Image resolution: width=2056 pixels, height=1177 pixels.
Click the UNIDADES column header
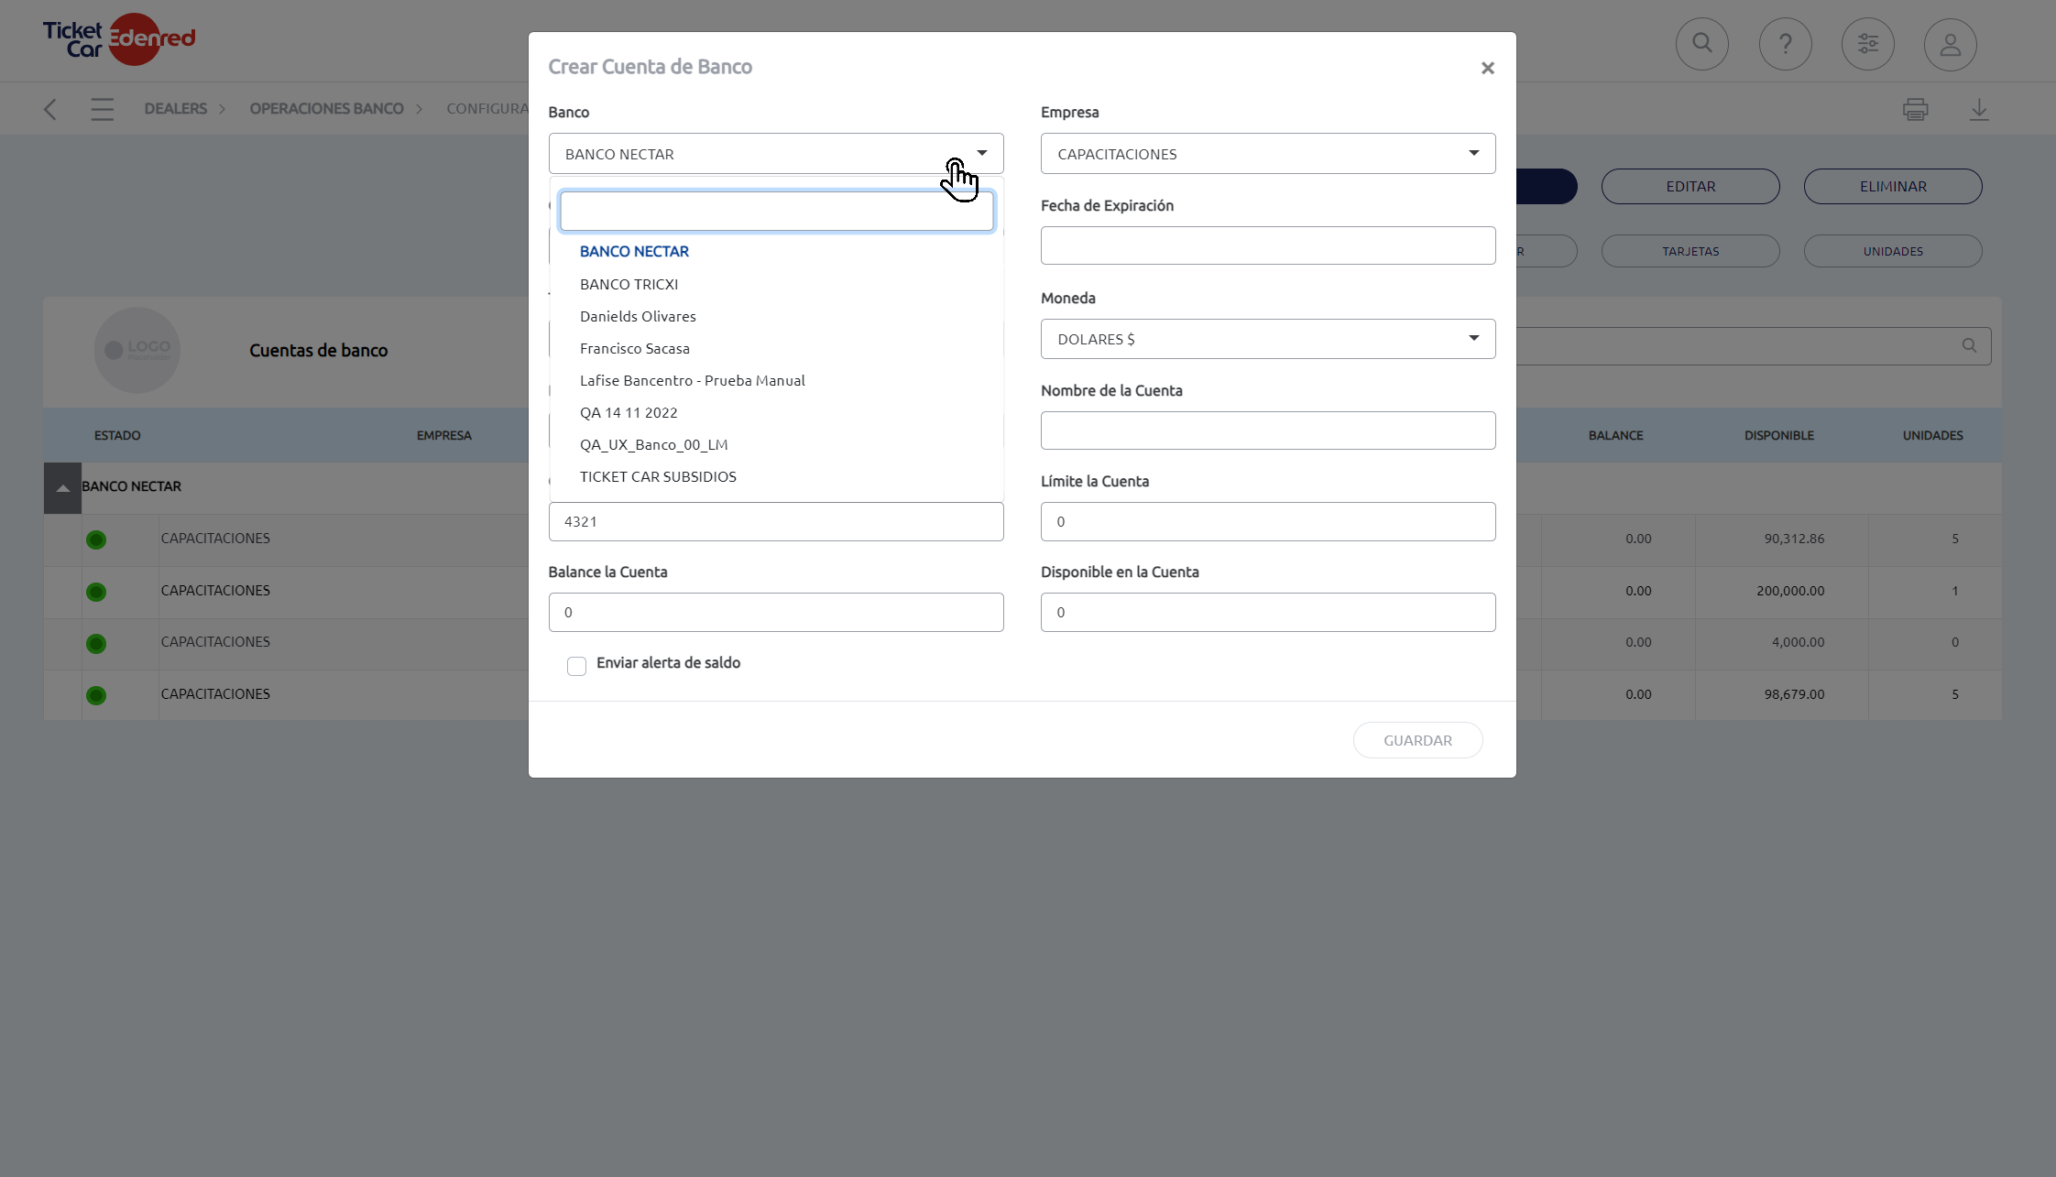coord(1933,435)
